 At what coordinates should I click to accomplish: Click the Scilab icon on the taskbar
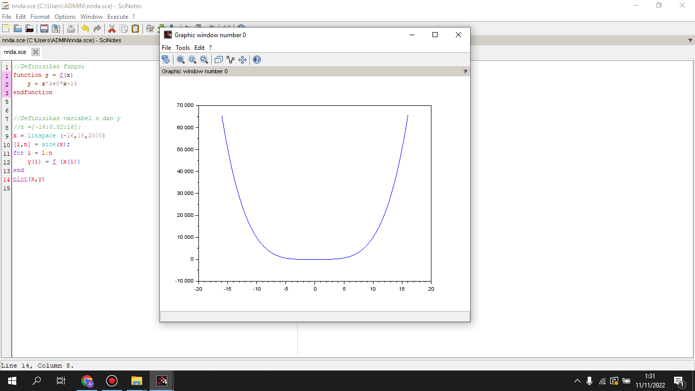(161, 381)
